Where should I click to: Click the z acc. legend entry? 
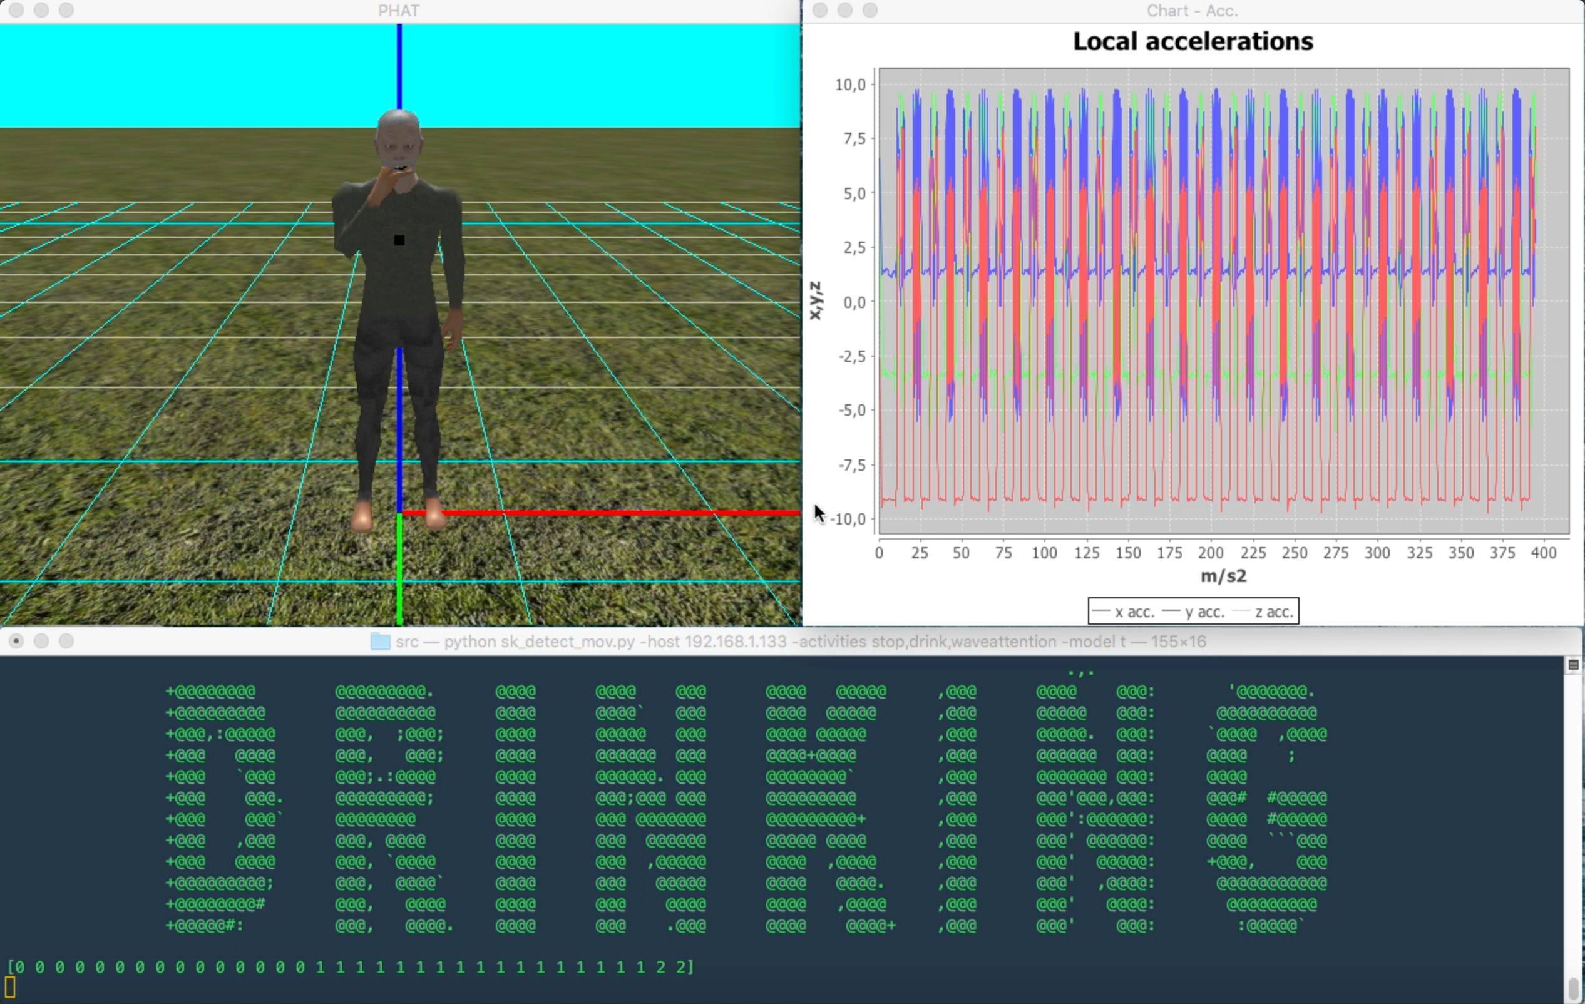(x=1263, y=612)
